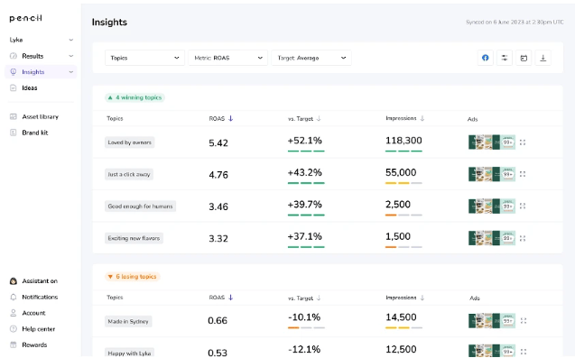Open Help center
Image resolution: width=575 pixels, height=358 pixels.
[39, 329]
